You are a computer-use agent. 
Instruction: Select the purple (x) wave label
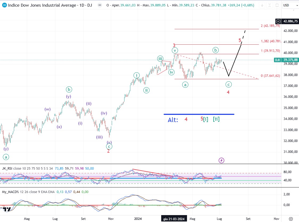coord(59,127)
